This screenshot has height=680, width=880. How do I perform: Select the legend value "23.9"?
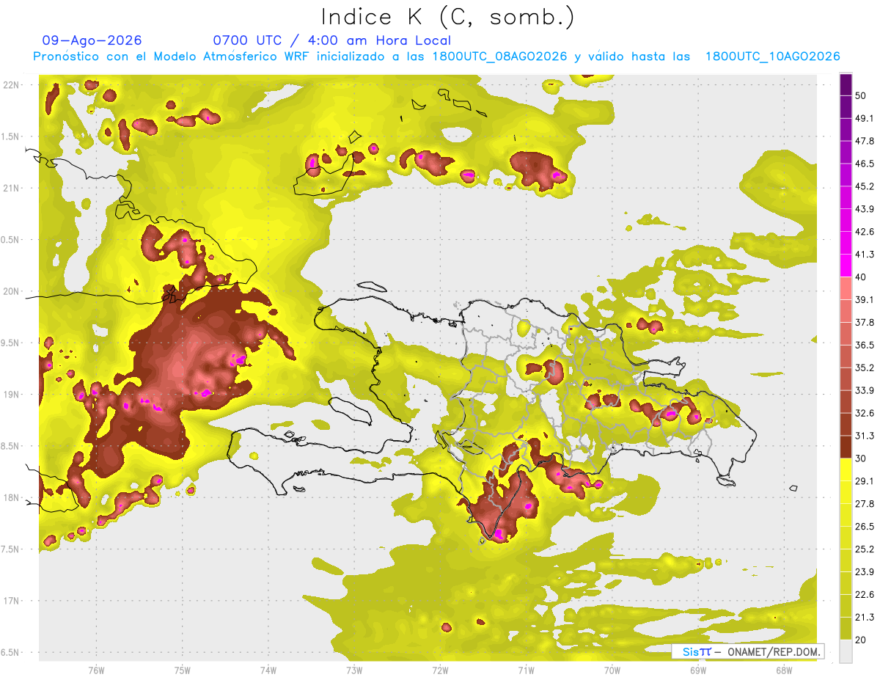pos(865,572)
